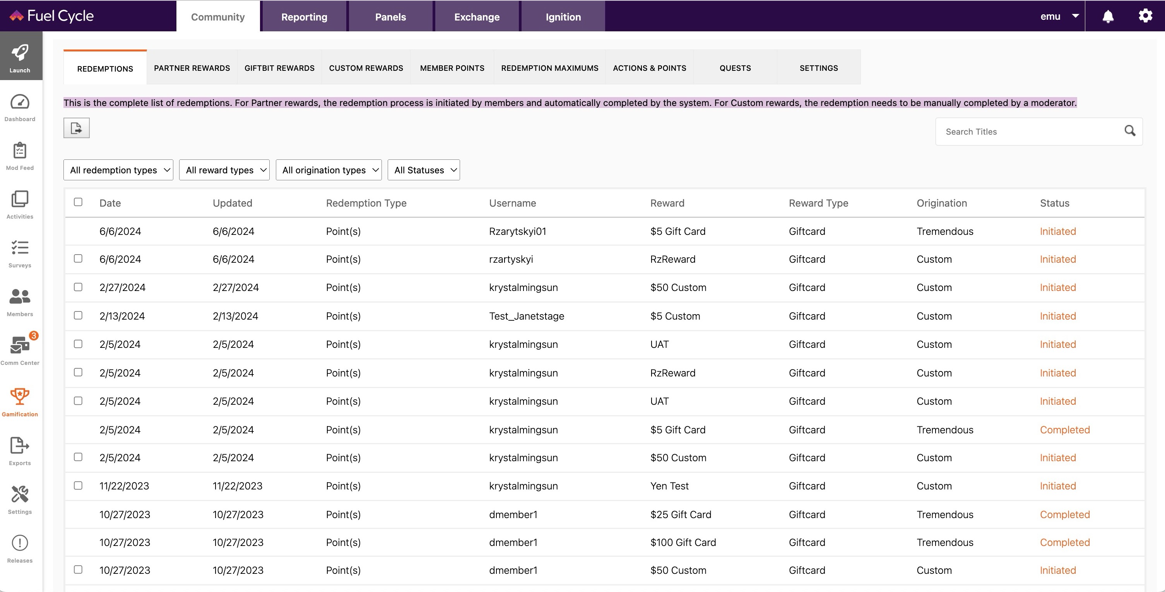This screenshot has width=1165, height=592.
Task: Click the Initiated status link for Rzarytskyi01
Action: [x=1057, y=231]
